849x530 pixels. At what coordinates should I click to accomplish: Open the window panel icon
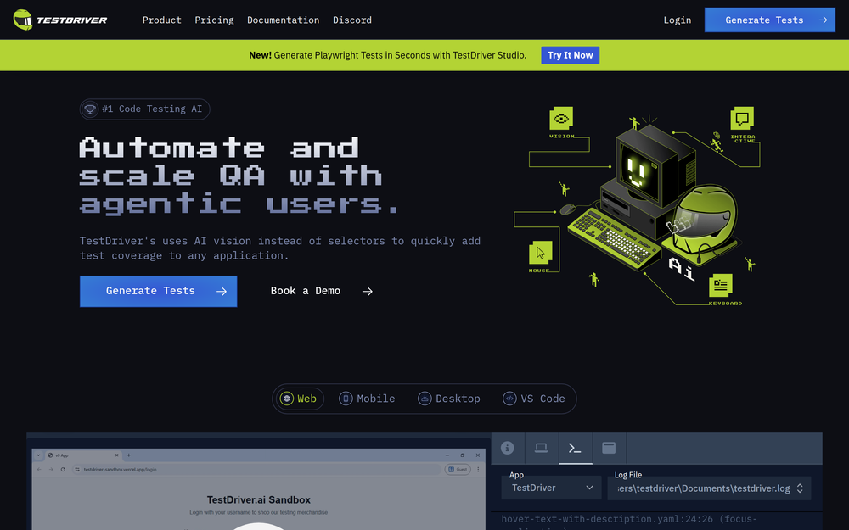point(609,448)
